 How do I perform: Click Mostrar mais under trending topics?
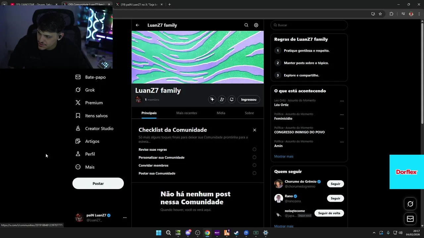[284, 156]
